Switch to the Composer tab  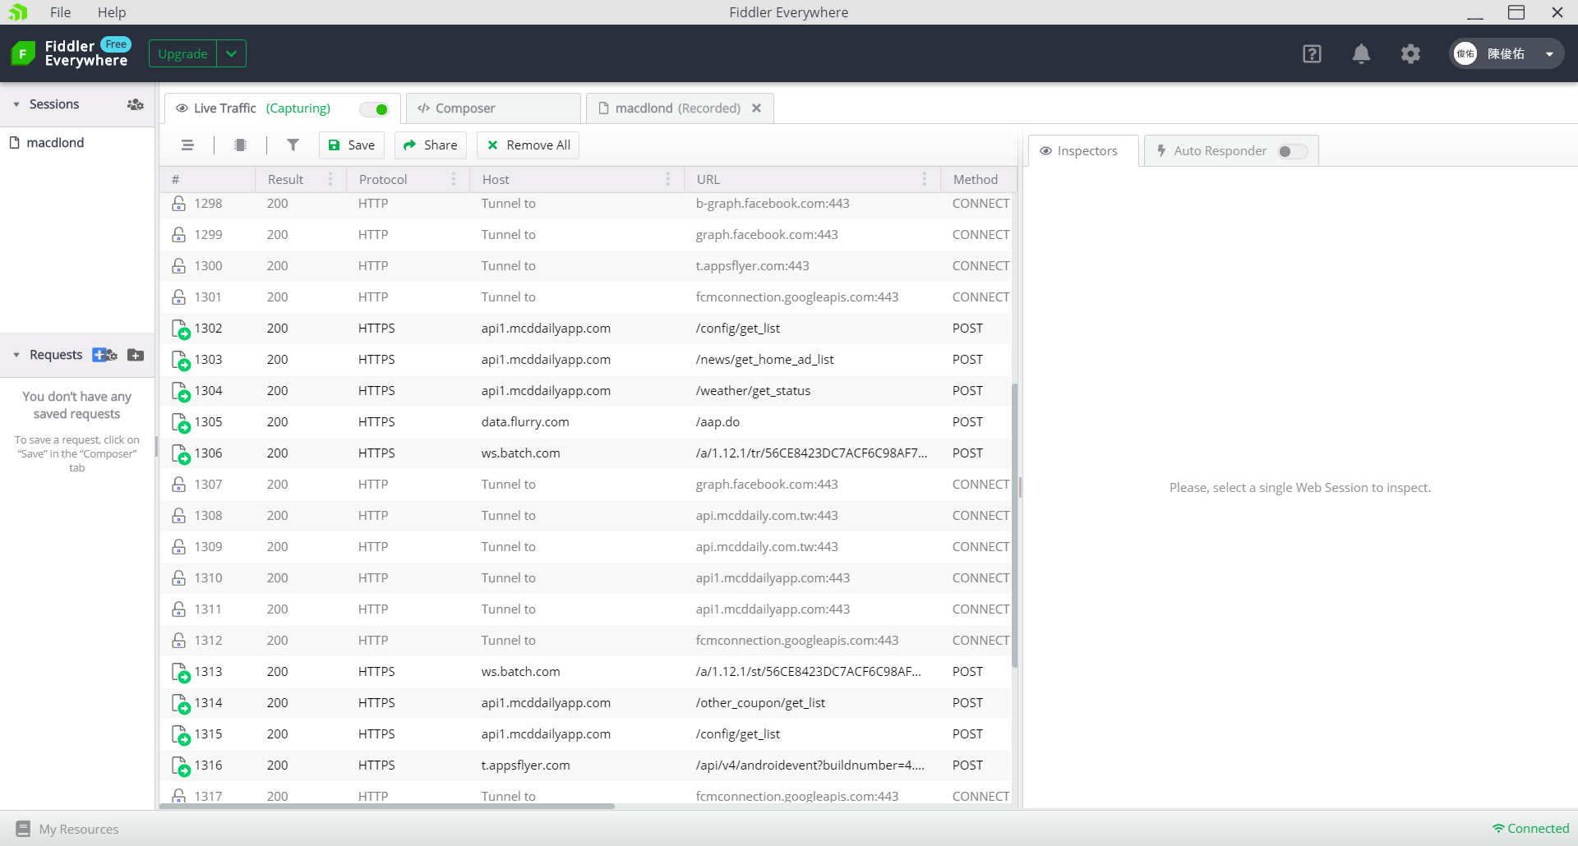pos(493,108)
